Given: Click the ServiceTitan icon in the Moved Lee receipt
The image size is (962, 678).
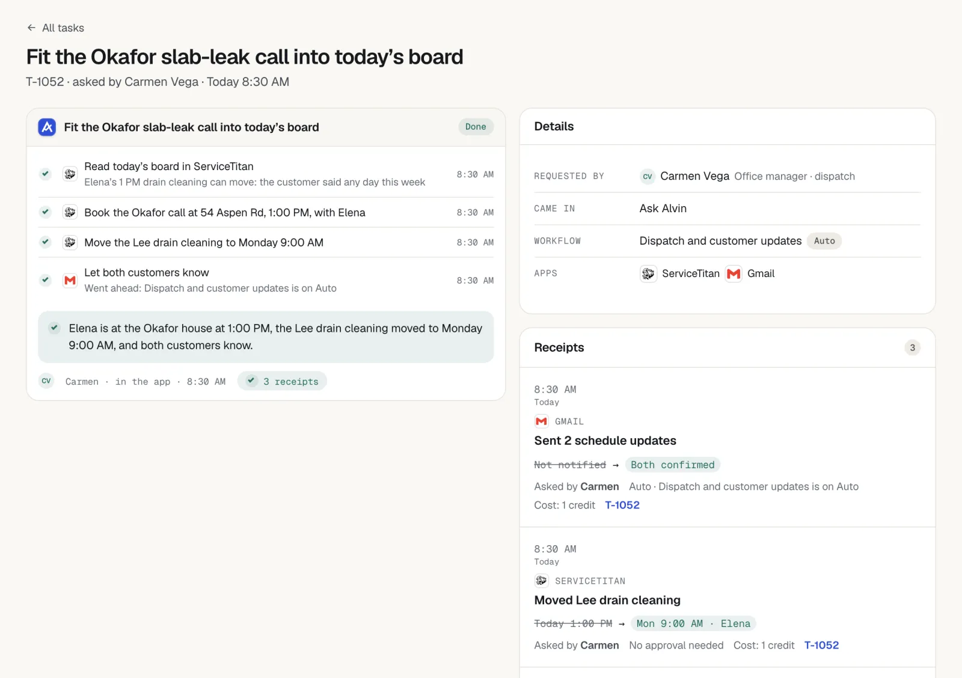Looking at the screenshot, I should coord(541,581).
